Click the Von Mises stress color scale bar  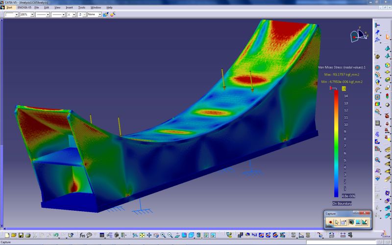pos(336,142)
